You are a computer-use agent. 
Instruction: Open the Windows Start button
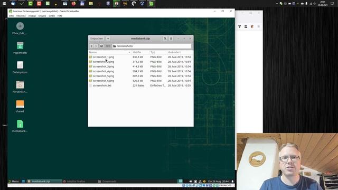point(4,4)
